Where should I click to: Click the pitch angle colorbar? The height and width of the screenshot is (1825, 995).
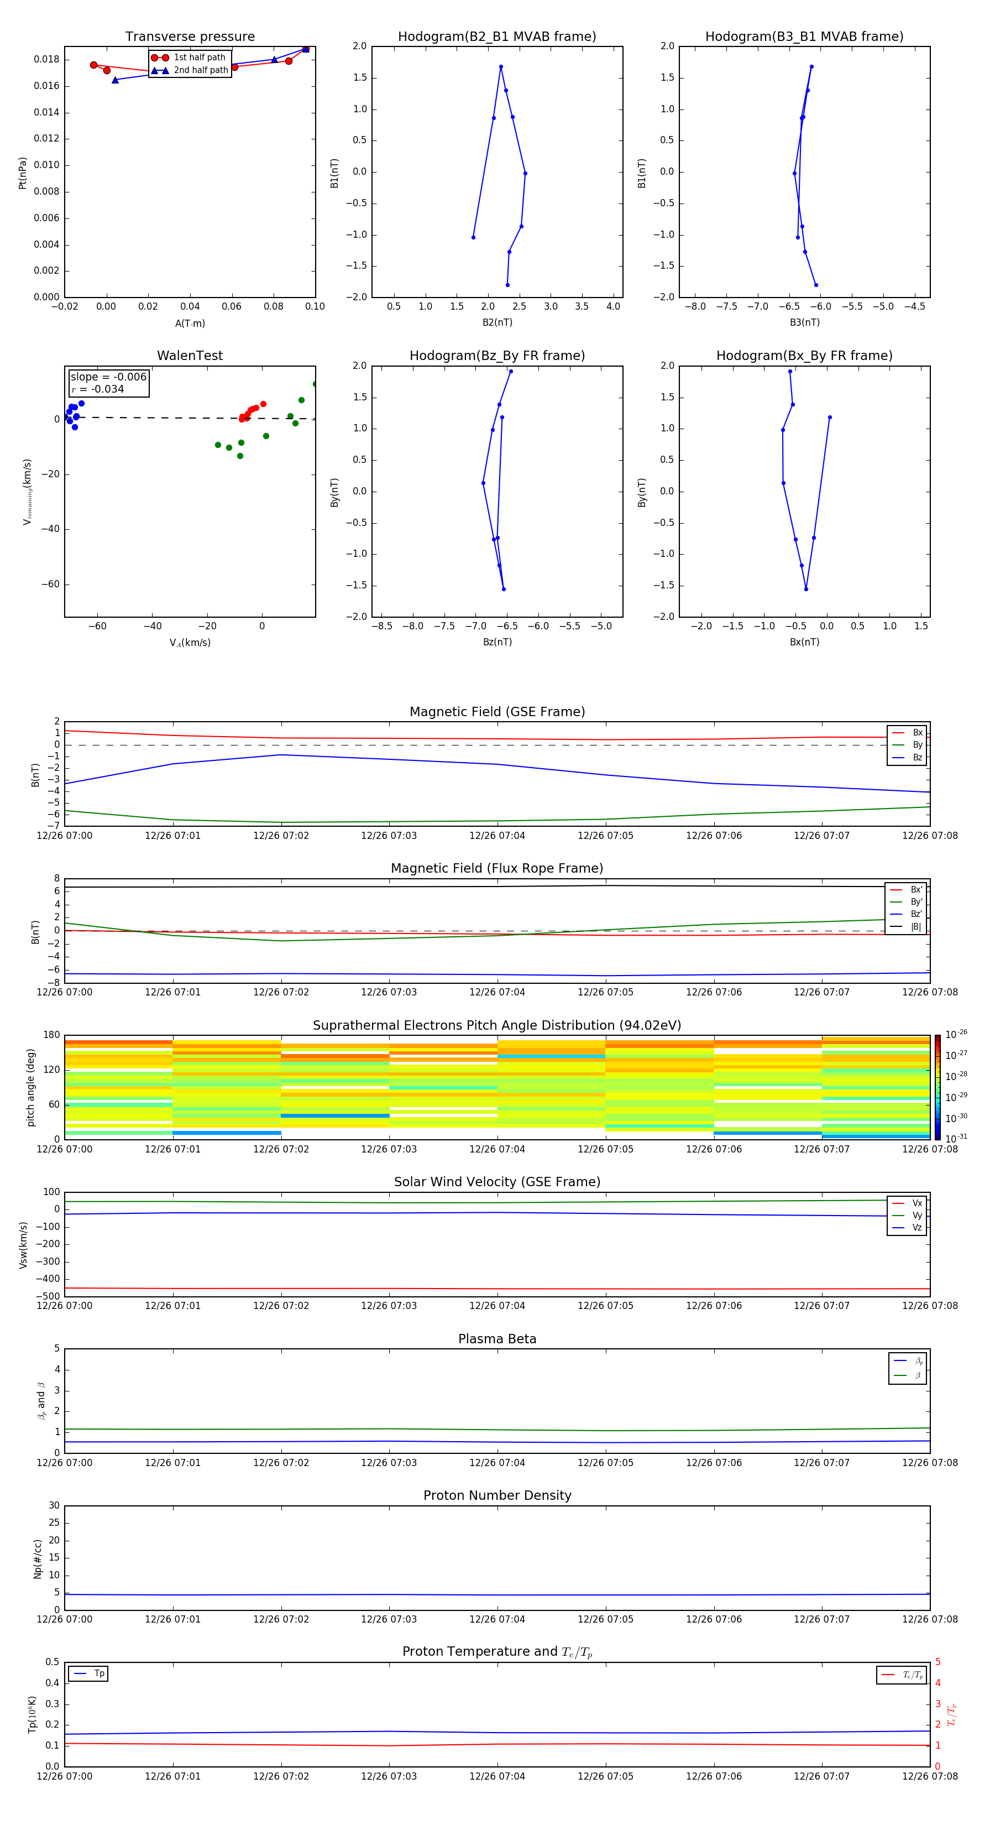pyautogui.click(x=938, y=1087)
